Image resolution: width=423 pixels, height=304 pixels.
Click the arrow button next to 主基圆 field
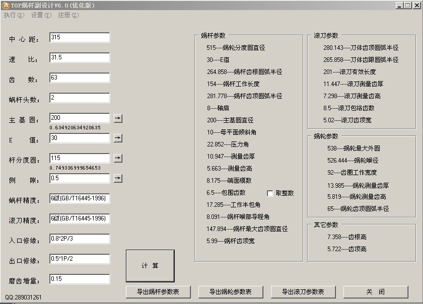[117, 118]
